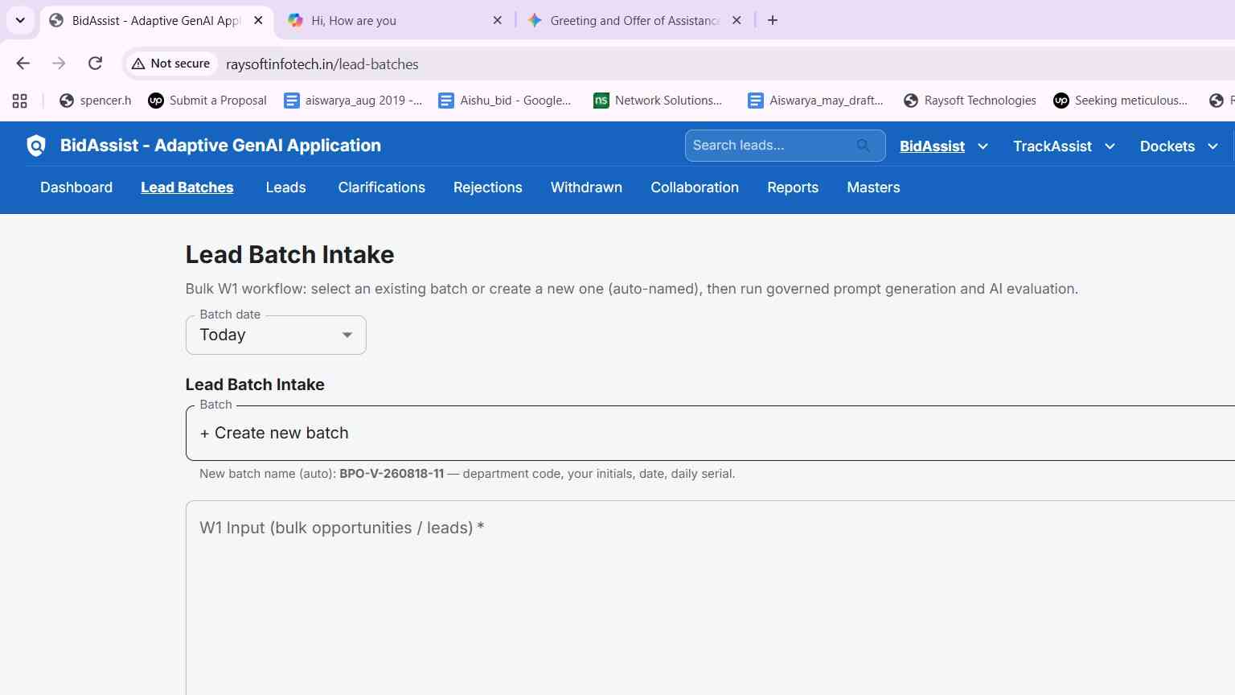Expand the TrackAssist menu chevron
This screenshot has height=695, width=1235.
click(x=1110, y=146)
